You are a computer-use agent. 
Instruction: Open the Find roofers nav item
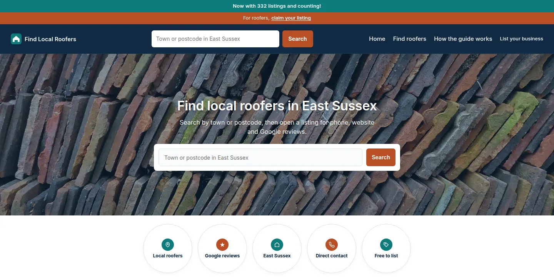pyautogui.click(x=410, y=39)
